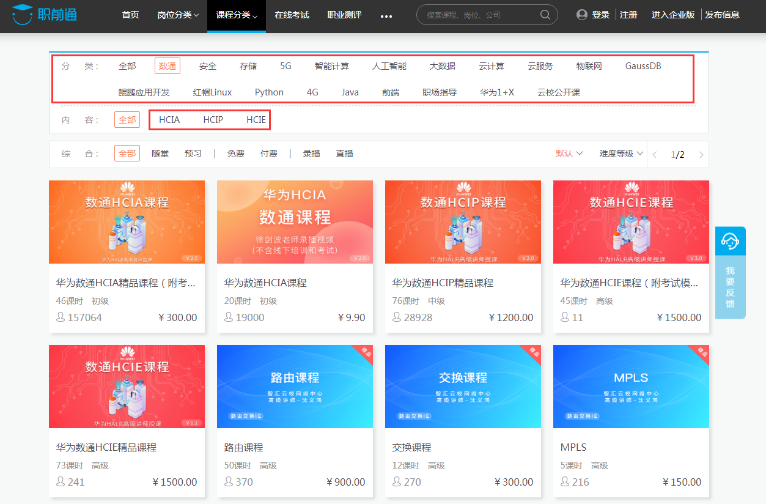This screenshot has height=504, width=766.
Task: Click the previous page left arrow
Action: pos(655,154)
